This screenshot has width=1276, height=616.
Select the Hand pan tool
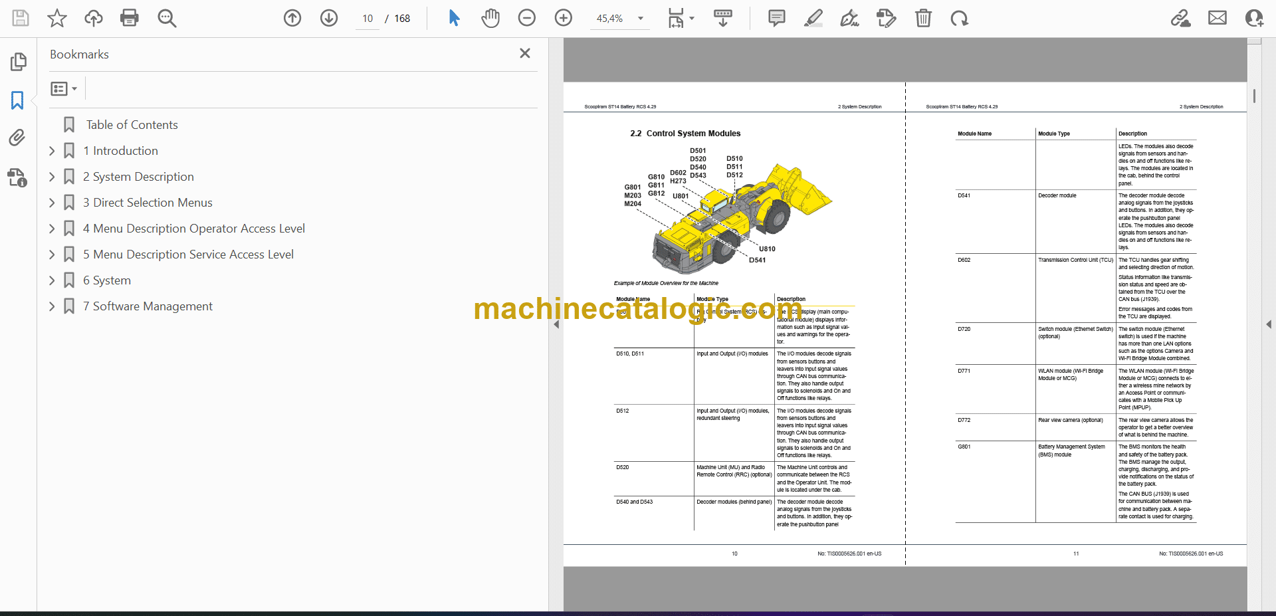coord(490,18)
